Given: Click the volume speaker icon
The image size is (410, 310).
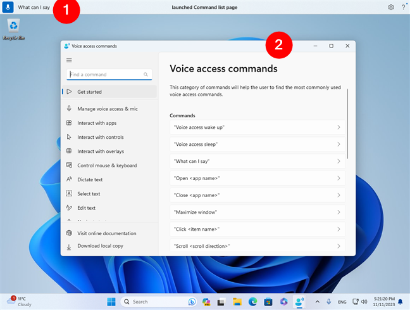Looking at the screenshot, I should pos(364,302).
